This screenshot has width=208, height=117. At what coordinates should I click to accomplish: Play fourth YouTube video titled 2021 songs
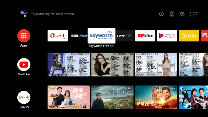tap(193, 65)
